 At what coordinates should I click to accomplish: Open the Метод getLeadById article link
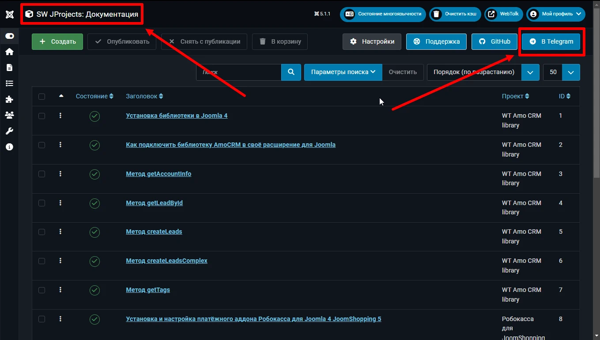[x=154, y=203]
